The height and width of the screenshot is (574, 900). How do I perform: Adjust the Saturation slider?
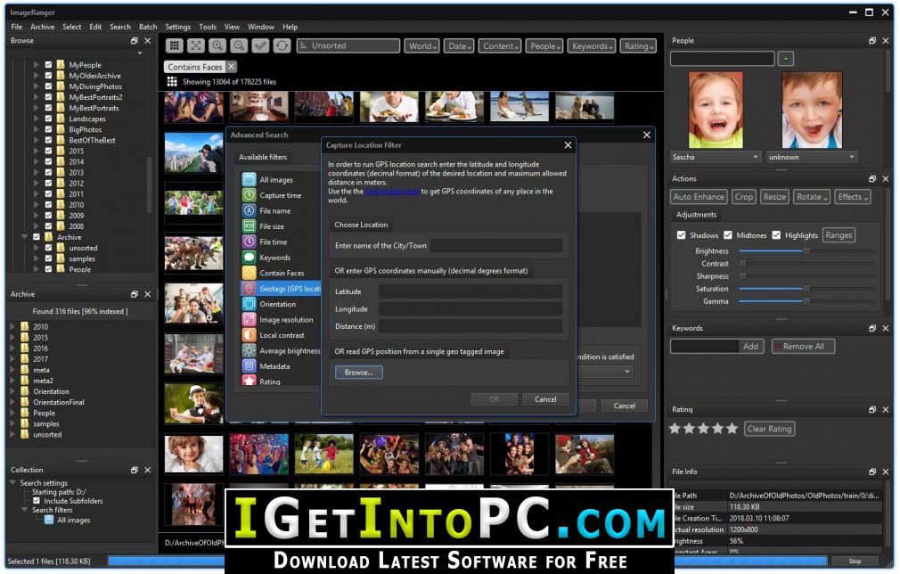806,288
